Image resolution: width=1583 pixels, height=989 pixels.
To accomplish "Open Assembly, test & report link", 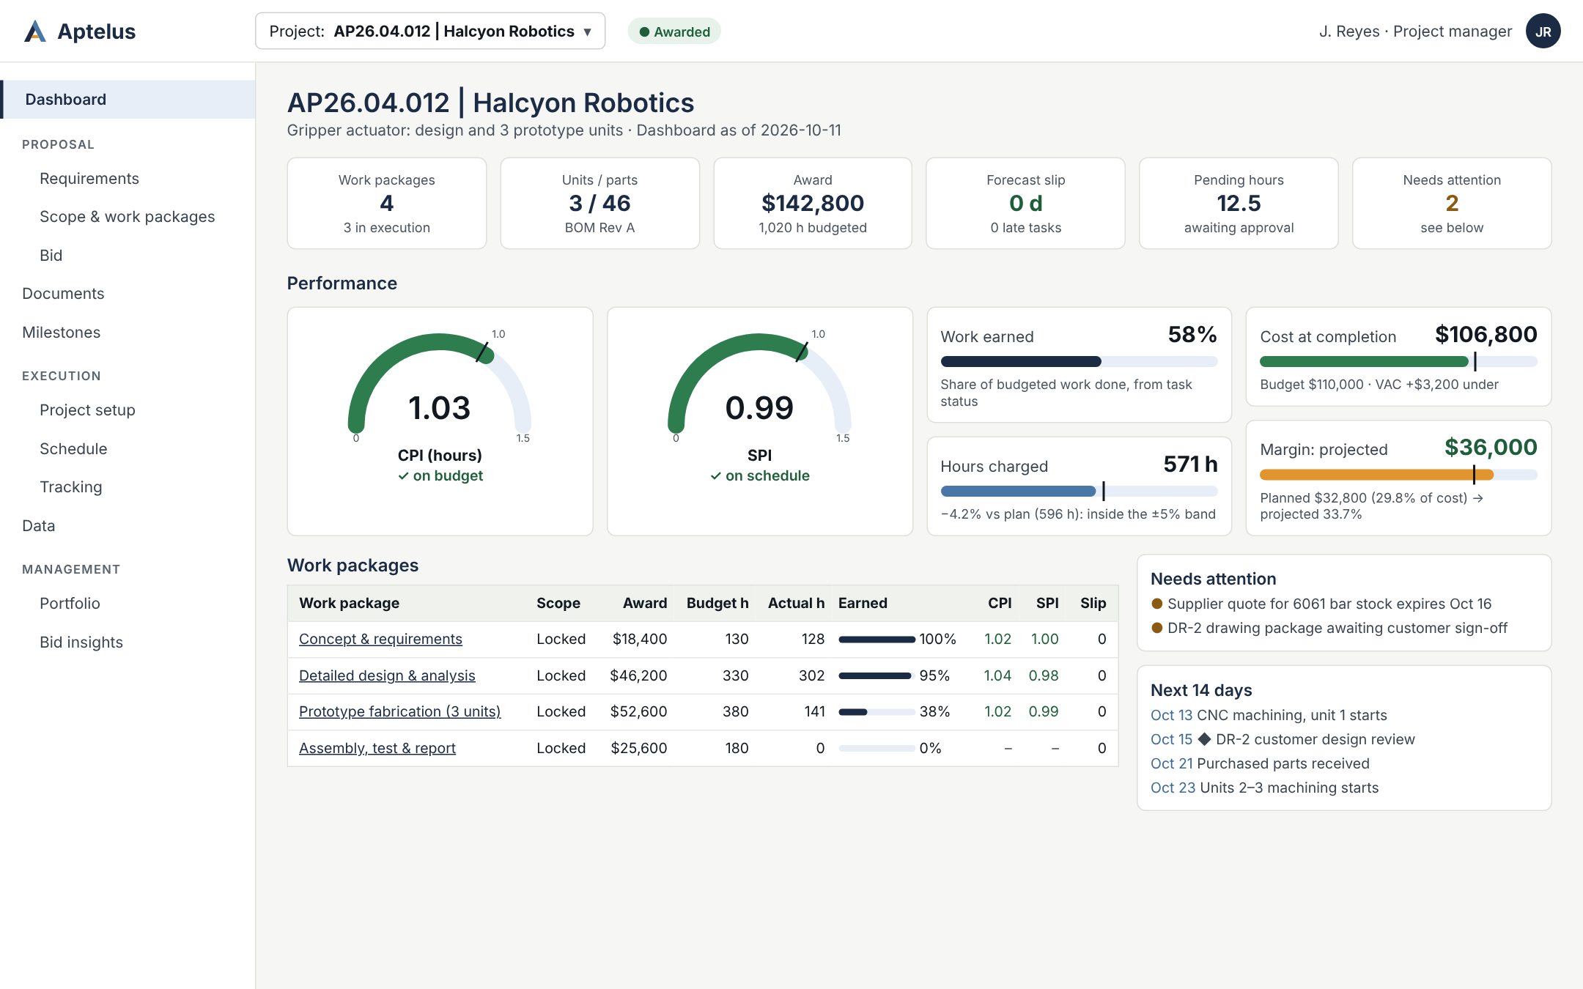I will (x=377, y=748).
